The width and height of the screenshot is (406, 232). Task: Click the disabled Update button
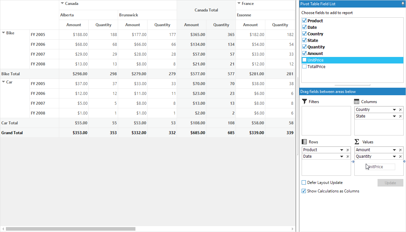pos(390,183)
